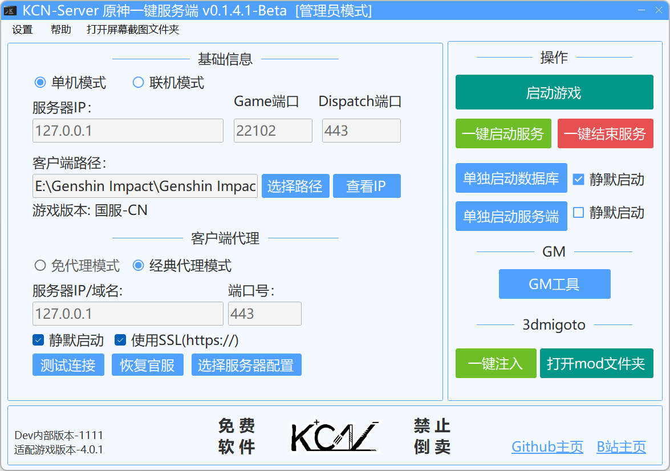This screenshot has width=670, height=471.
Task: Open 选择服务器配置
Action: (246, 364)
